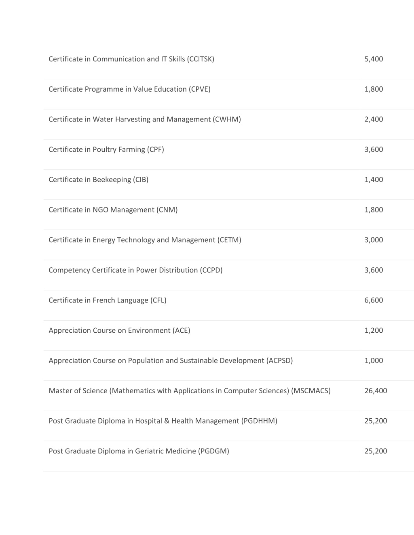
Task: Select the Certificate in Communication and IT Skills row
Action: tap(229, 59)
